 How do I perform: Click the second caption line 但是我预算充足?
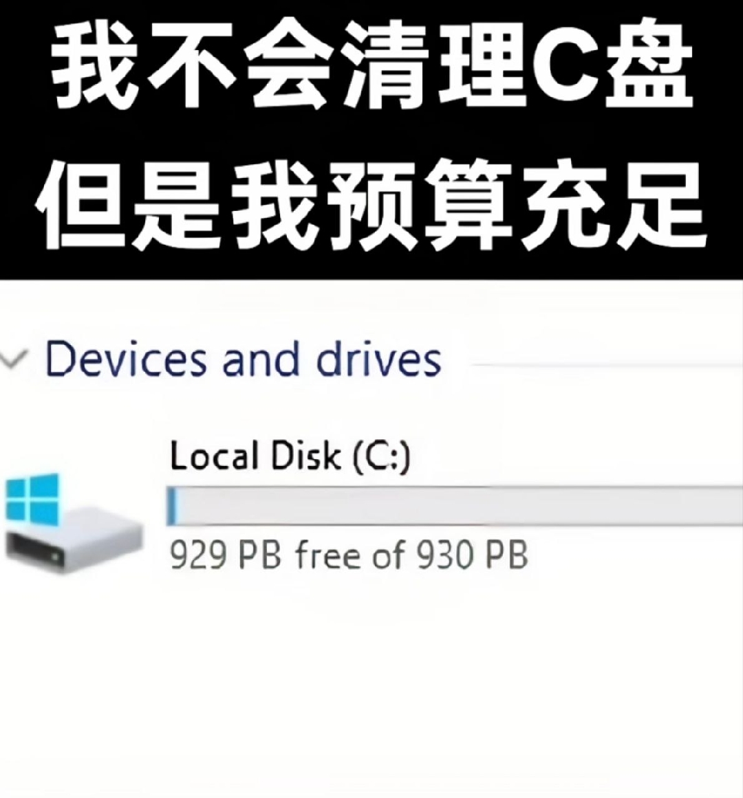[371, 205]
